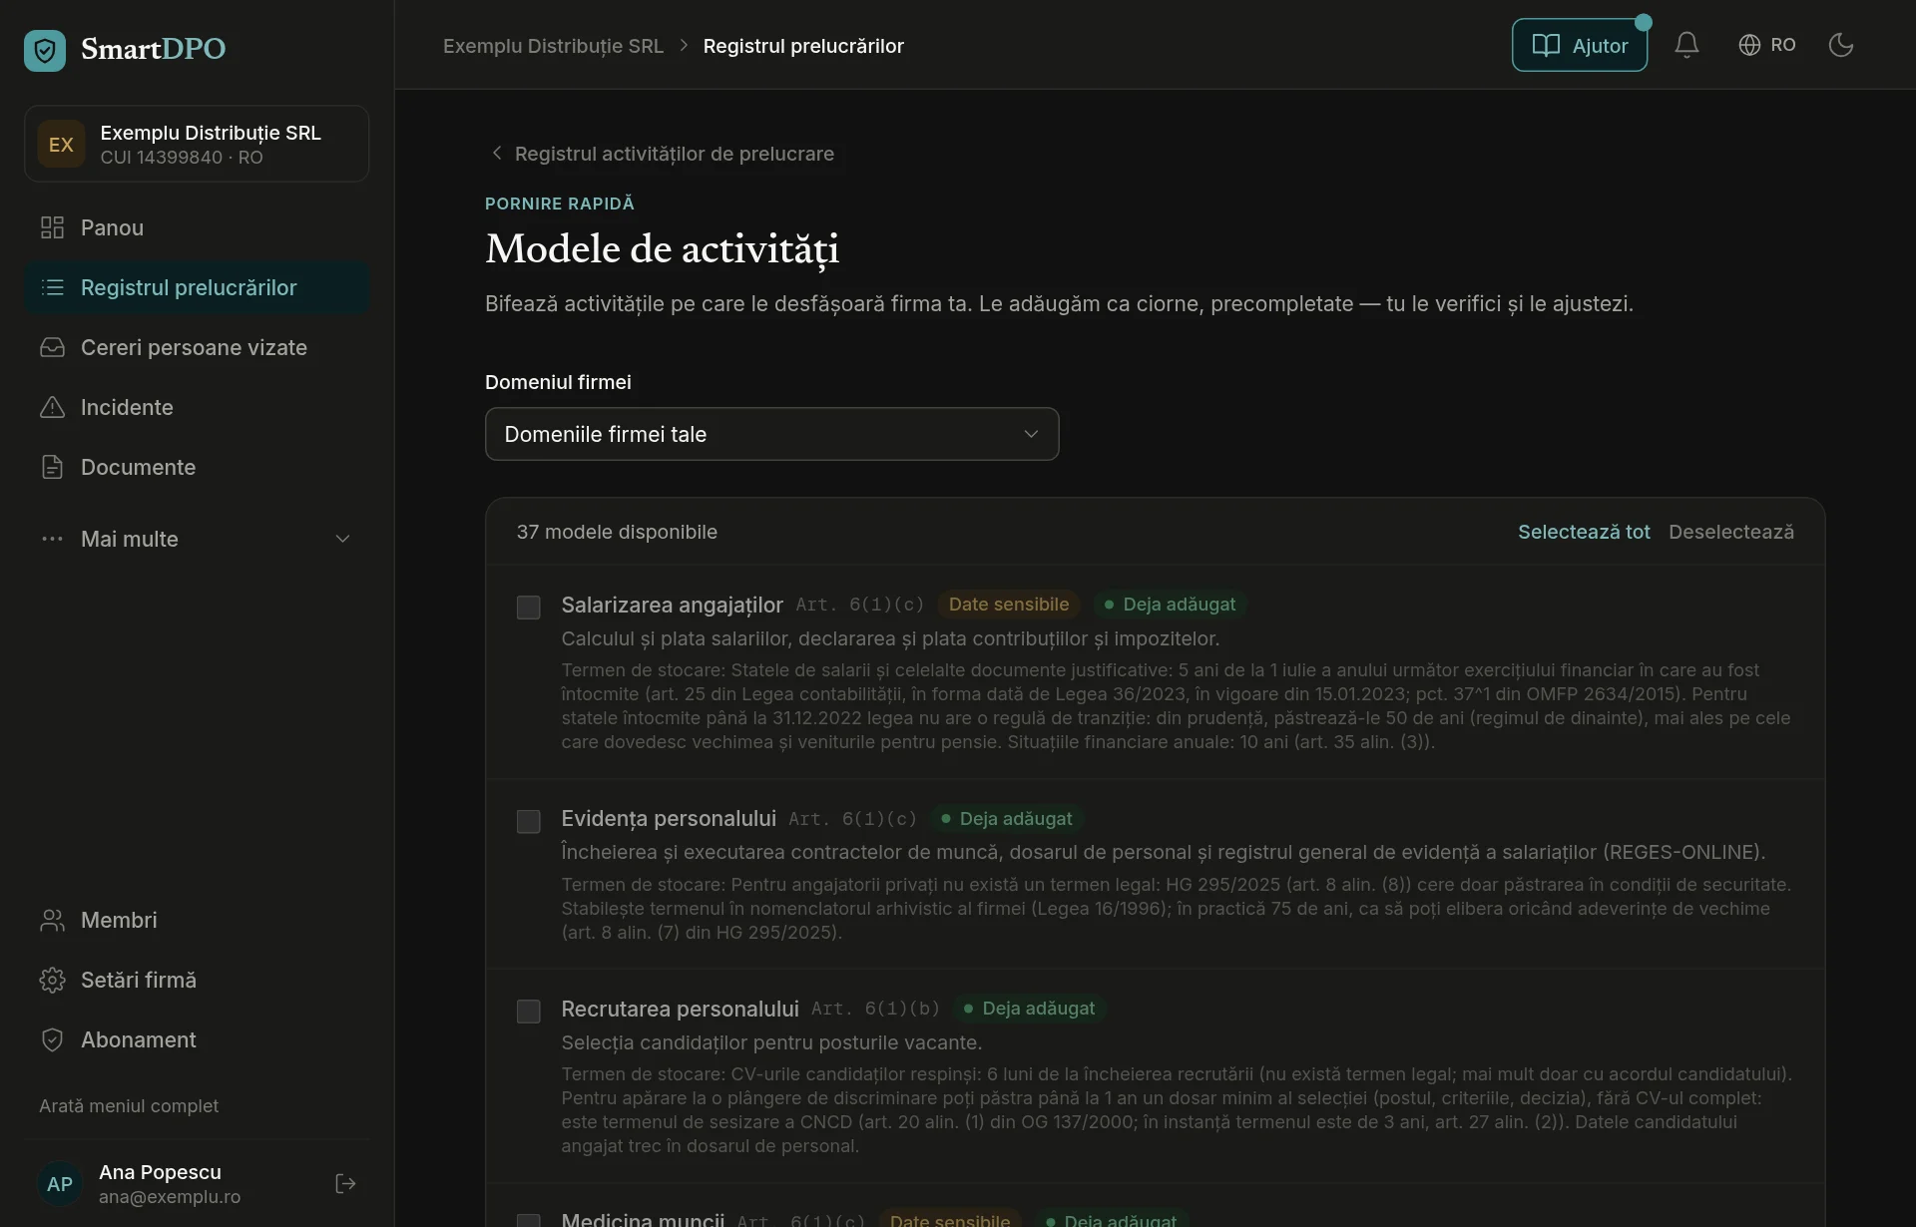Click the Exemplu Distribuție SRL breadcrumb
The width and height of the screenshot is (1916, 1227).
click(553, 46)
